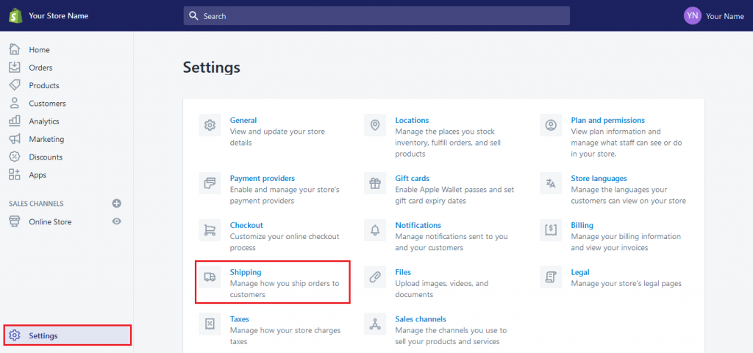Image resolution: width=753 pixels, height=353 pixels.
Task: Click the Apps grid icon
Action: (15, 175)
